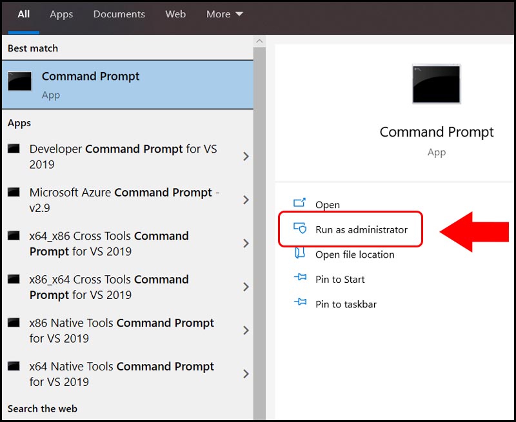516x422 pixels.
Task: Switch to the Apps search tab
Action: [61, 14]
